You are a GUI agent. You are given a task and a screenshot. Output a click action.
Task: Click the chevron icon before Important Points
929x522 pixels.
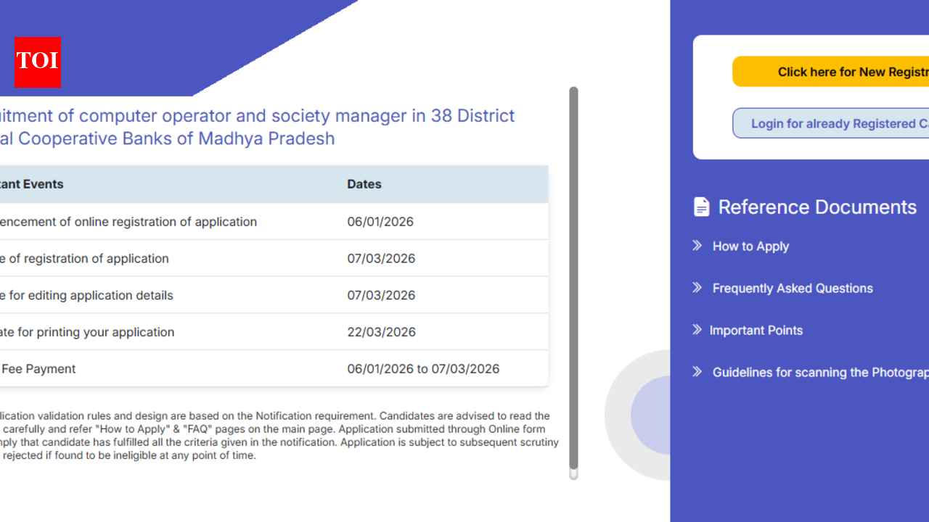tap(697, 330)
